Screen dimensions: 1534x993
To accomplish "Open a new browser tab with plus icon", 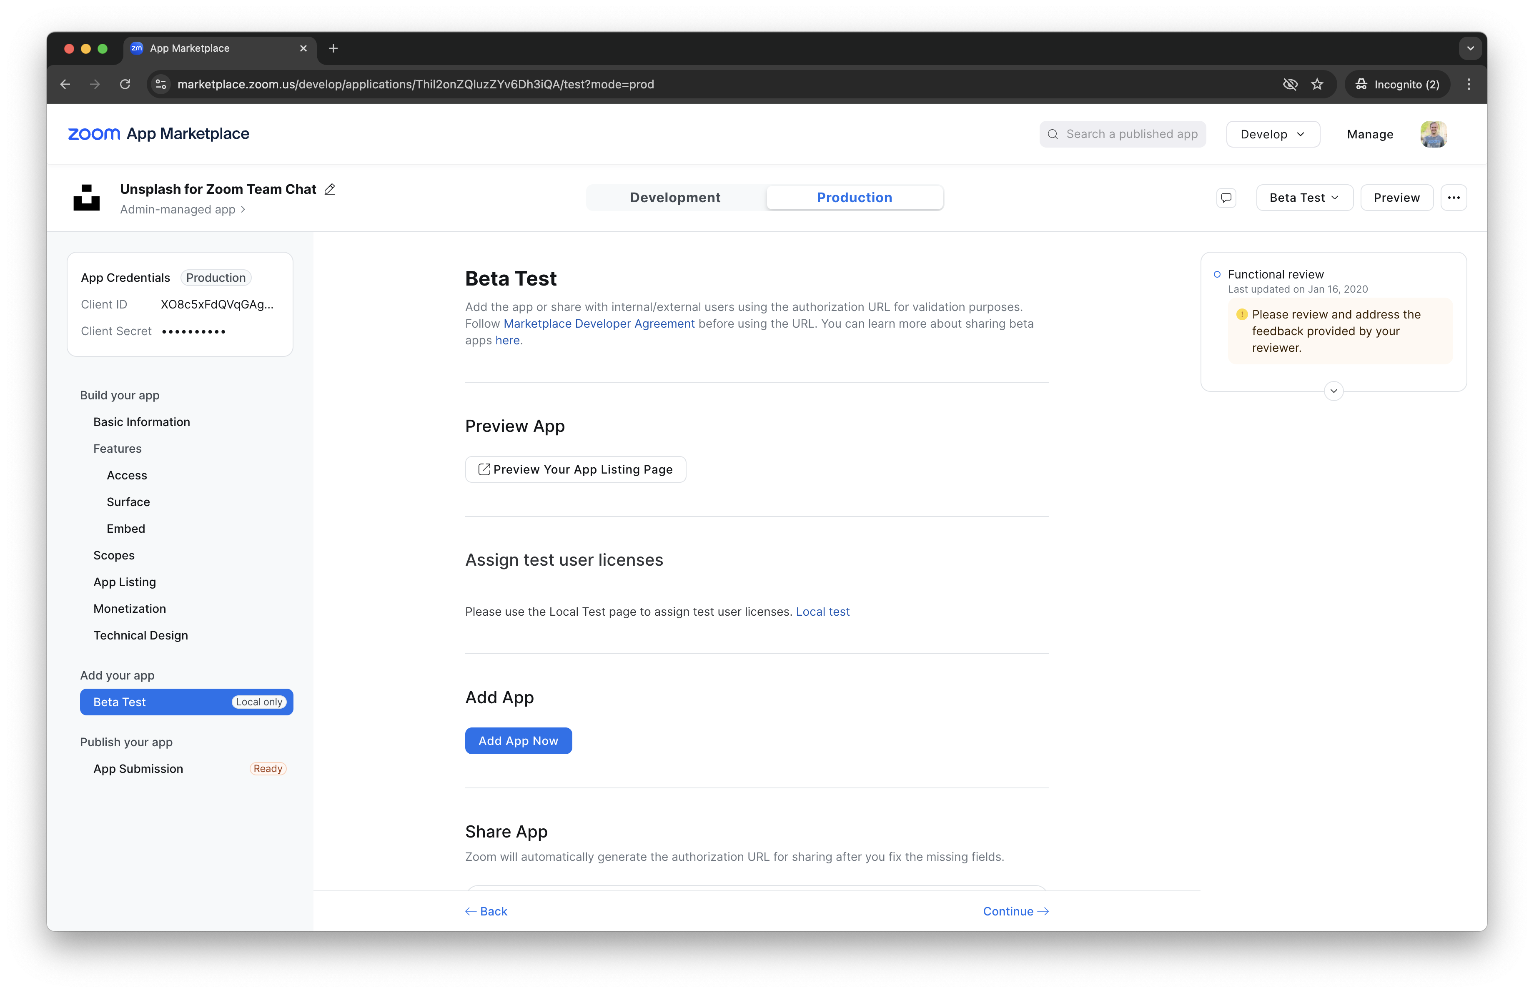I will (333, 48).
